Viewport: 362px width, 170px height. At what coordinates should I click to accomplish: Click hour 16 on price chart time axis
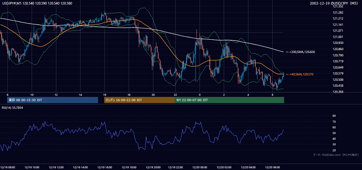tap(105, 95)
